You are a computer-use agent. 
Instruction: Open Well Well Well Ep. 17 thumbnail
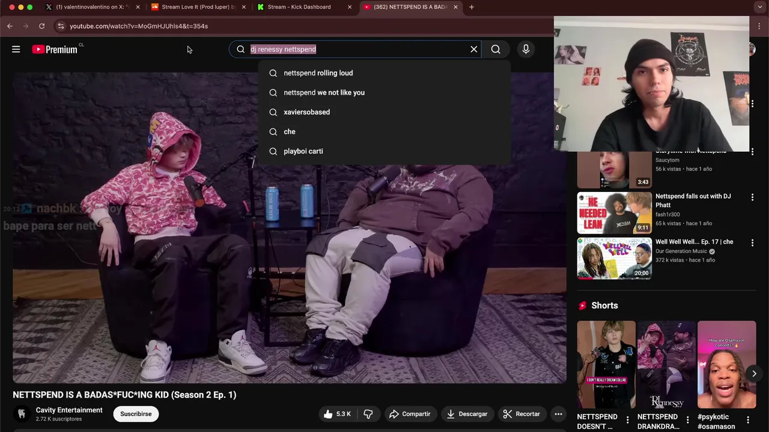(x=614, y=259)
